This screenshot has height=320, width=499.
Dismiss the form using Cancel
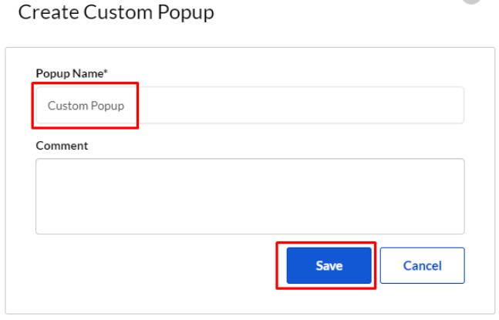(x=422, y=265)
